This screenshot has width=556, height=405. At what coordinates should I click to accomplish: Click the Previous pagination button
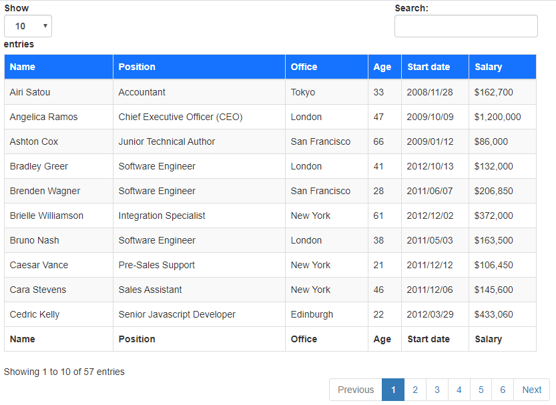[x=355, y=390]
